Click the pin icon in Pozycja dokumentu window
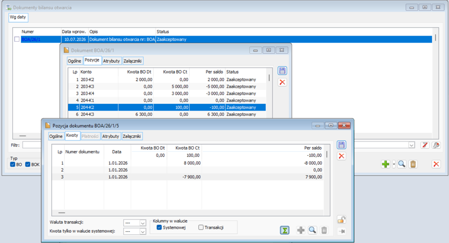Screen dimensions: 449x243 pos(341,231)
